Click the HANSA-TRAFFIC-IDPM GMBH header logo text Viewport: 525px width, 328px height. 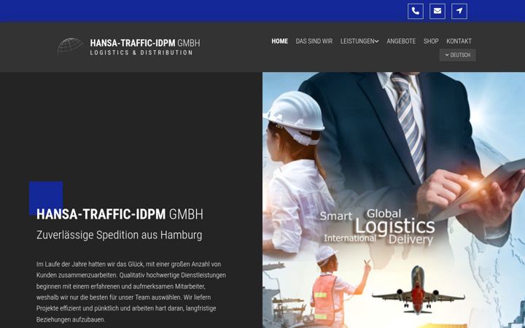point(145,43)
